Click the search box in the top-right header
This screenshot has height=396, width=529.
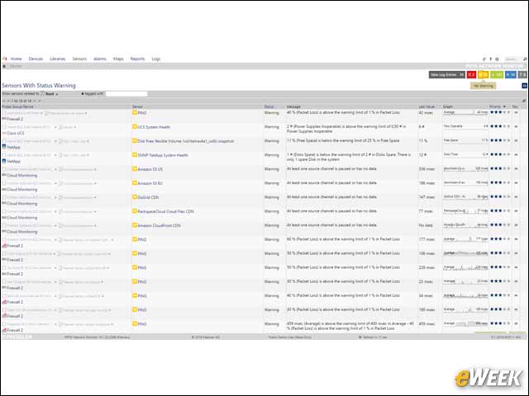512,59
